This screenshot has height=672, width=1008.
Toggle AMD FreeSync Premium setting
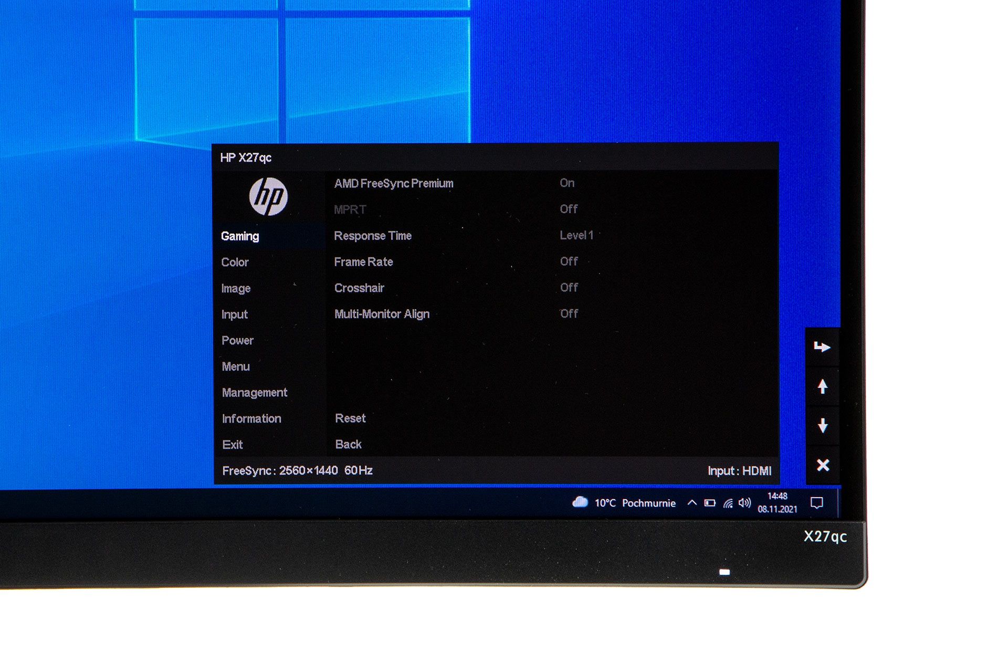[394, 183]
